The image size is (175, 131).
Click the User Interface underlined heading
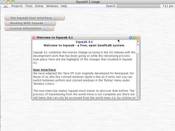(44, 70)
